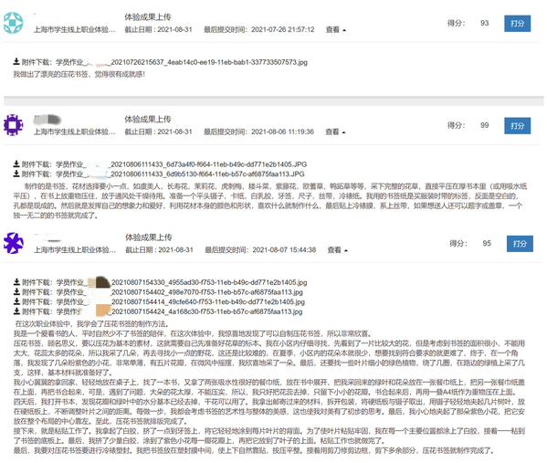Collapse 查看 for the submission scored 95
Image resolution: width=547 pixels, height=463 pixels.
337,250
